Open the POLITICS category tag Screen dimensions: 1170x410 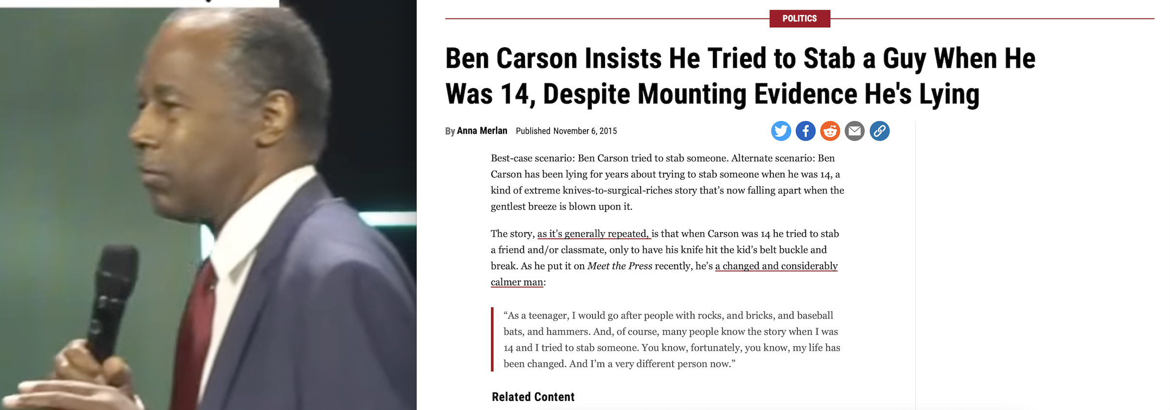click(x=799, y=19)
